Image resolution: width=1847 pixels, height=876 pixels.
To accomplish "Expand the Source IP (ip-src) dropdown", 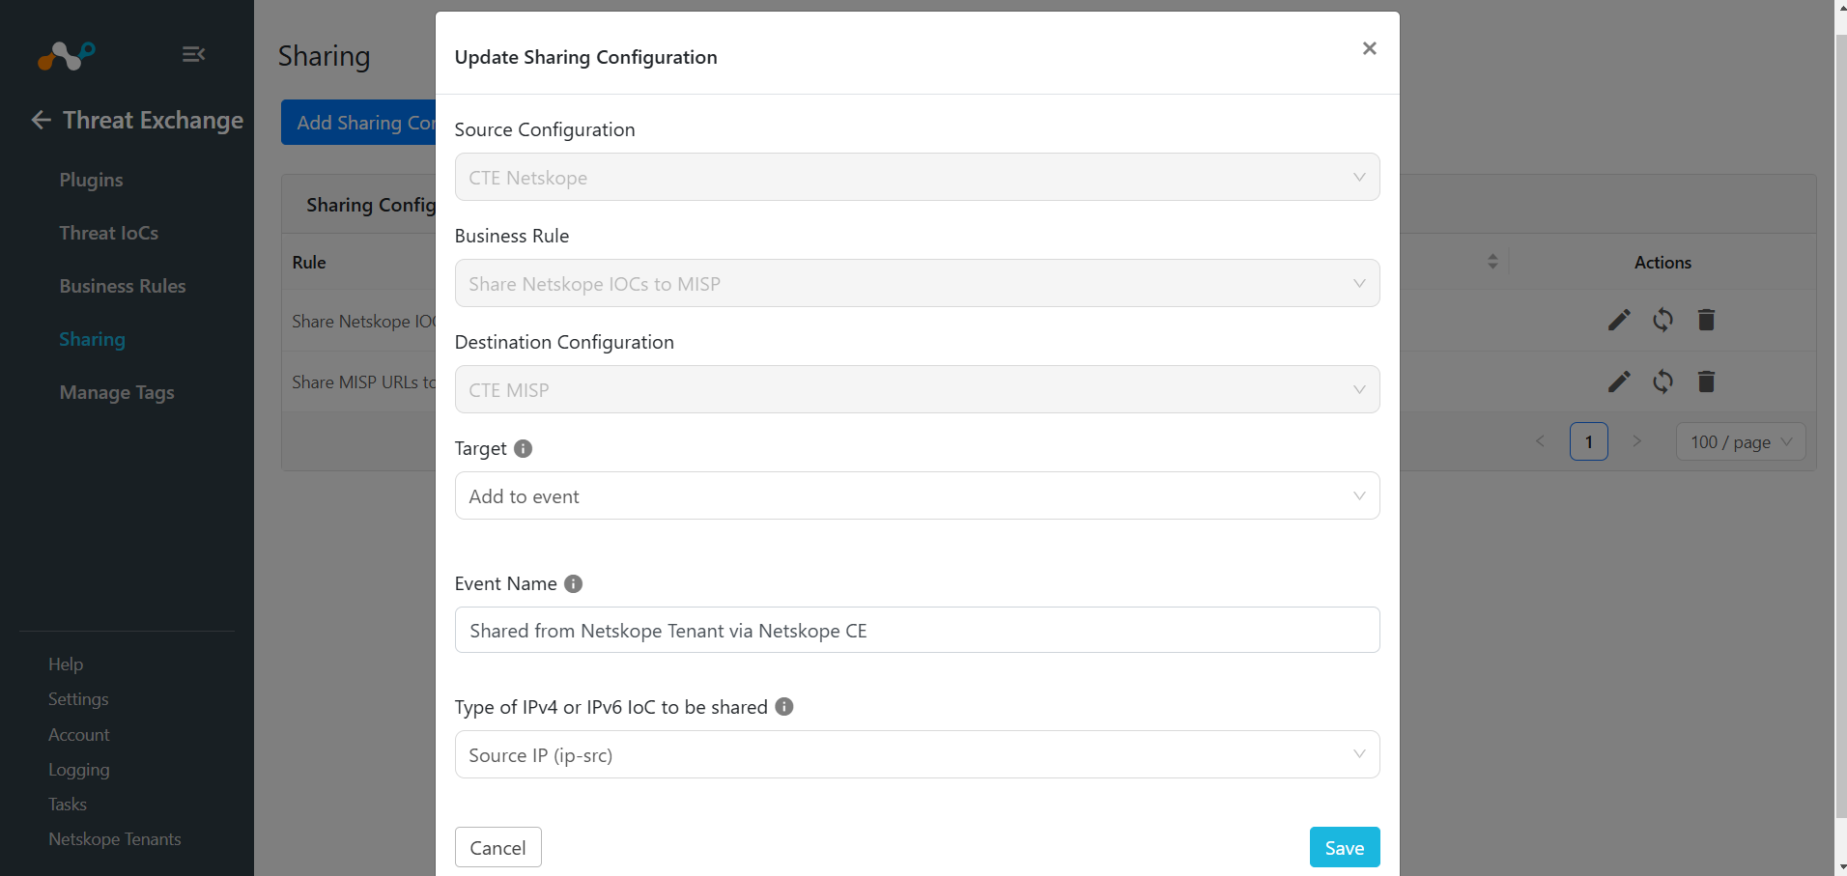I will [917, 754].
